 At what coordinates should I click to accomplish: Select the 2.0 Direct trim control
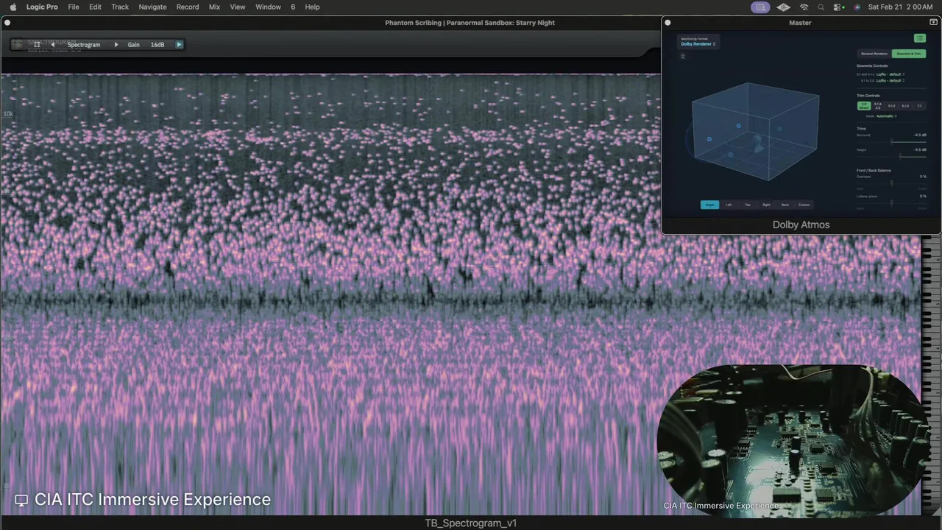(865, 106)
